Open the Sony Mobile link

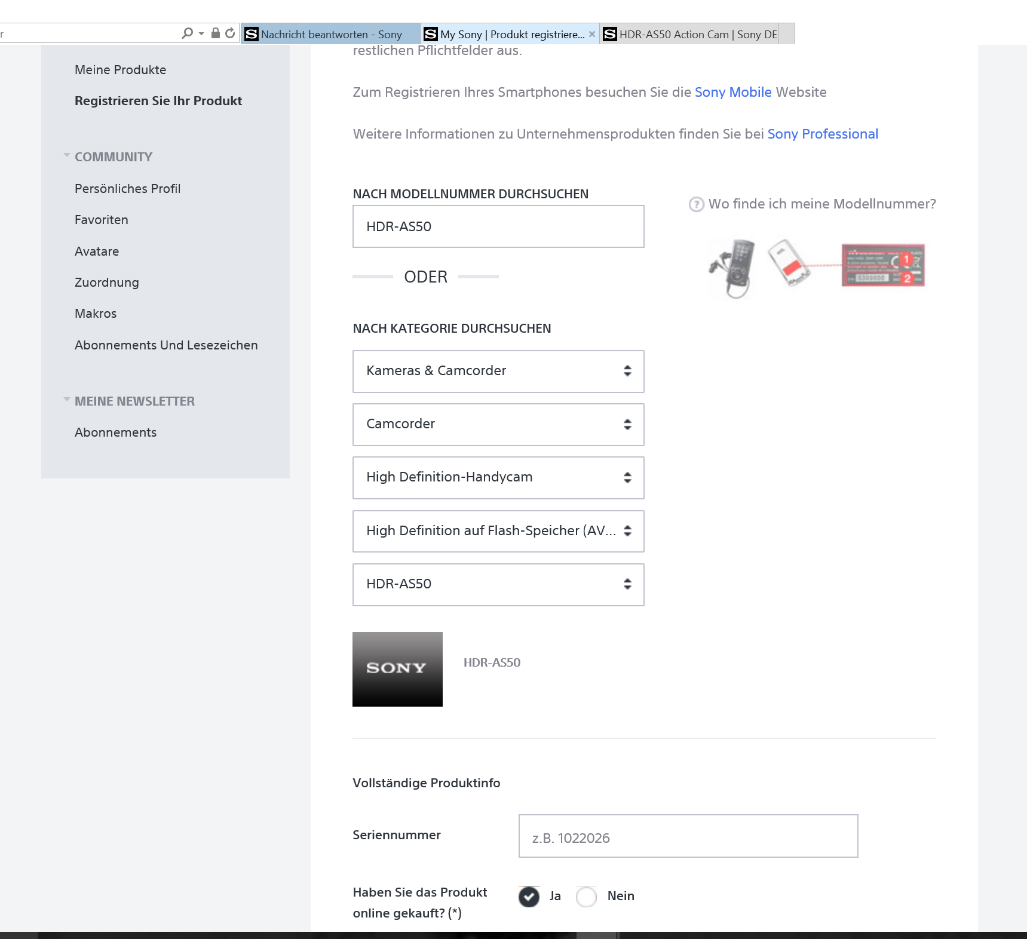point(732,92)
